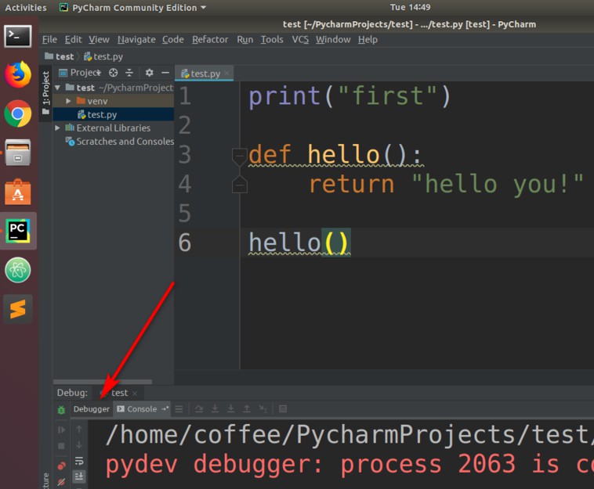594x489 pixels.
Task: Close the test debug session tab
Action: (135, 394)
